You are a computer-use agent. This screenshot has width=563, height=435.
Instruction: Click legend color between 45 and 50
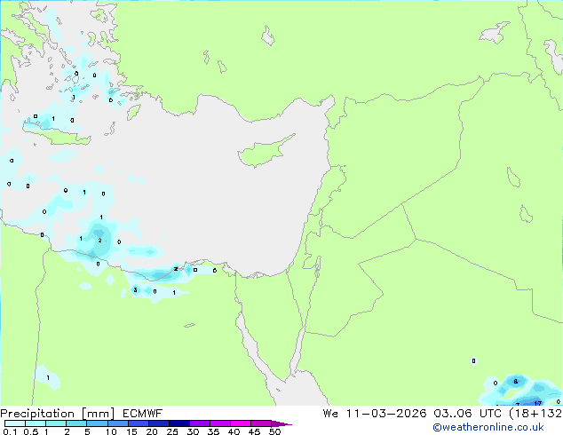click(x=261, y=423)
